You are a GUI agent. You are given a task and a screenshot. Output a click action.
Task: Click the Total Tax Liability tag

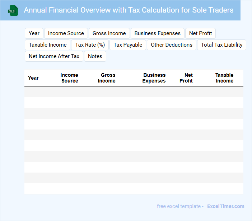pos(221,45)
